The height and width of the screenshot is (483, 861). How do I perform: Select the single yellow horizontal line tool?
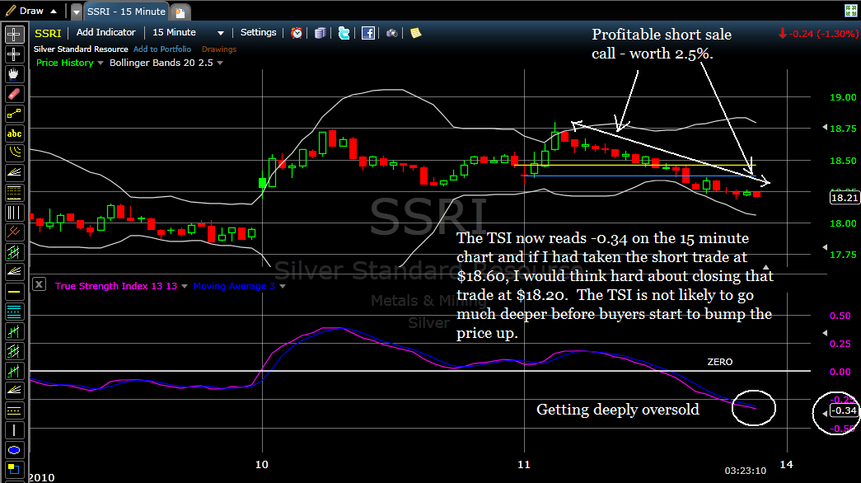point(14,292)
